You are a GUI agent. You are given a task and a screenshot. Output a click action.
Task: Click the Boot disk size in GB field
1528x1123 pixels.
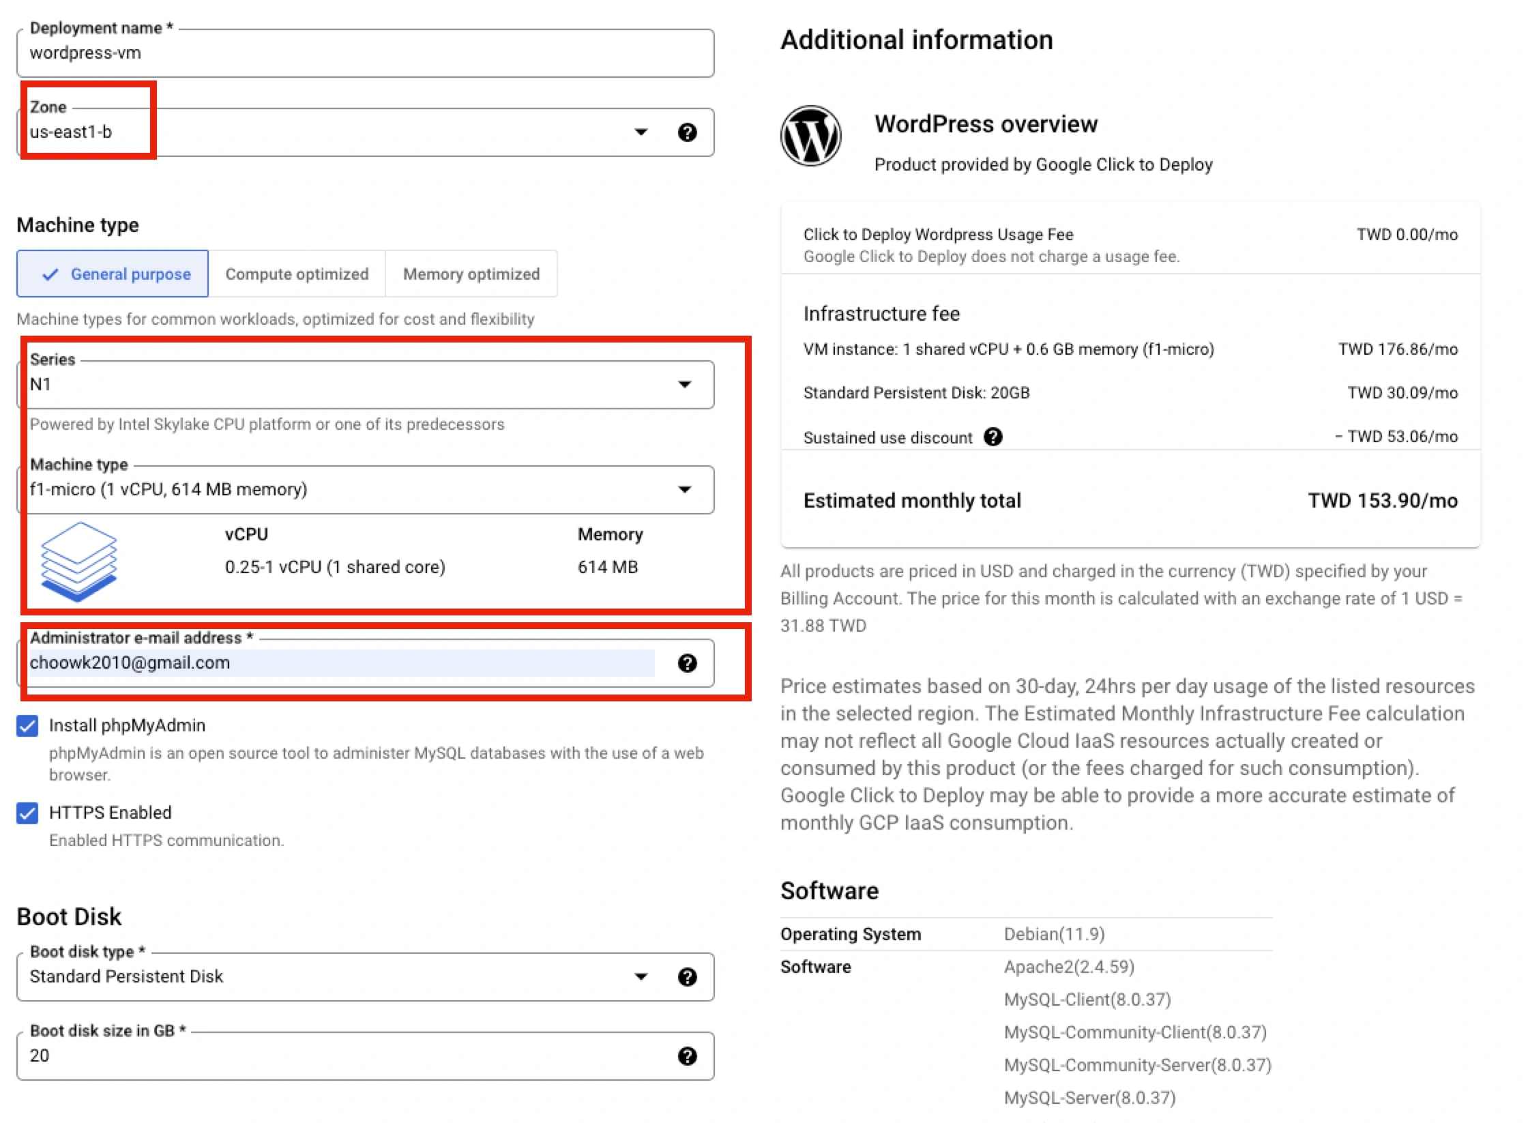(x=365, y=1056)
